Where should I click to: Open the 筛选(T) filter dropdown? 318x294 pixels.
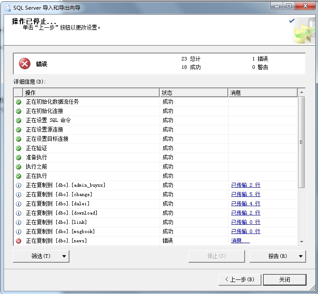(x=41, y=256)
